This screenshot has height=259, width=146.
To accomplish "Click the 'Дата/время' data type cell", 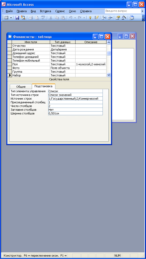I will click(x=63, y=49).
